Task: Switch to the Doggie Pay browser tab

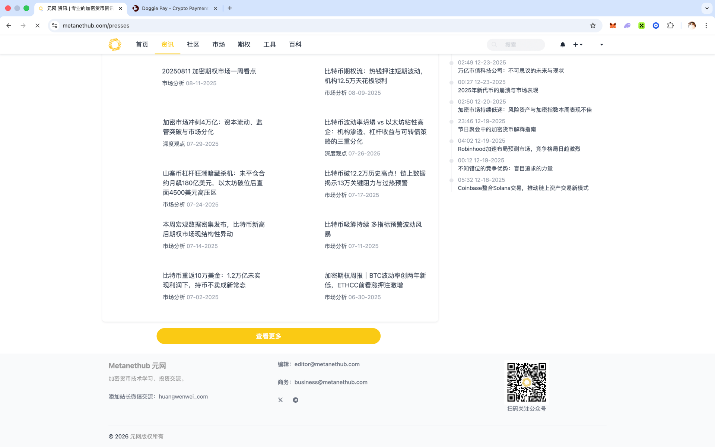Action: click(174, 8)
